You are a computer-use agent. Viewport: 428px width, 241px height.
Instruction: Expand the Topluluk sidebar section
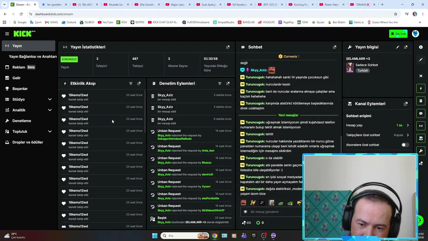pos(50,132)
